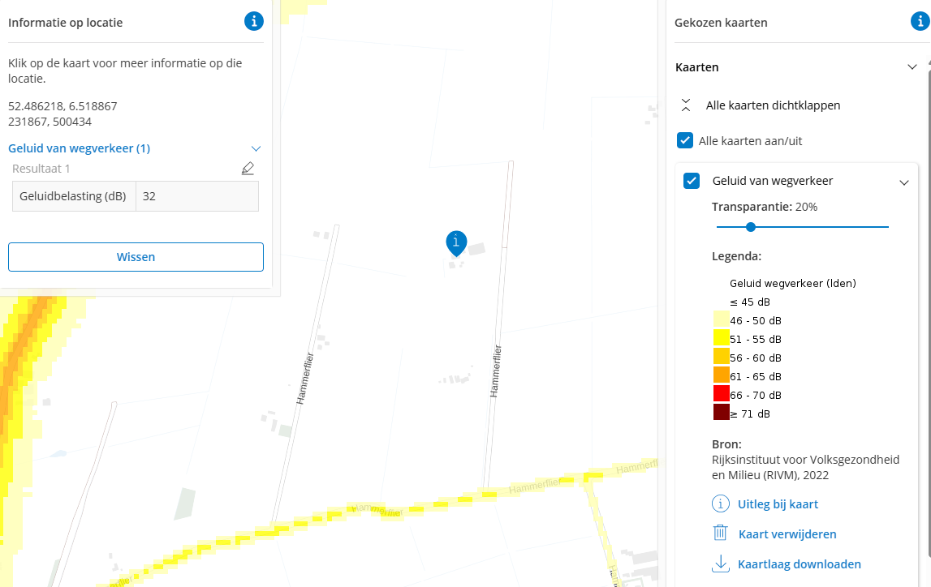Click the pencil edit icon for Resultaat 1
The width and height of the screenshot is (931, 587).
[248, 169]
